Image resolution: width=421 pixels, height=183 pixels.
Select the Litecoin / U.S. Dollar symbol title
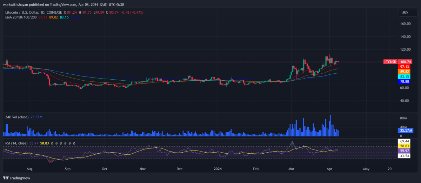click(27, 13)
